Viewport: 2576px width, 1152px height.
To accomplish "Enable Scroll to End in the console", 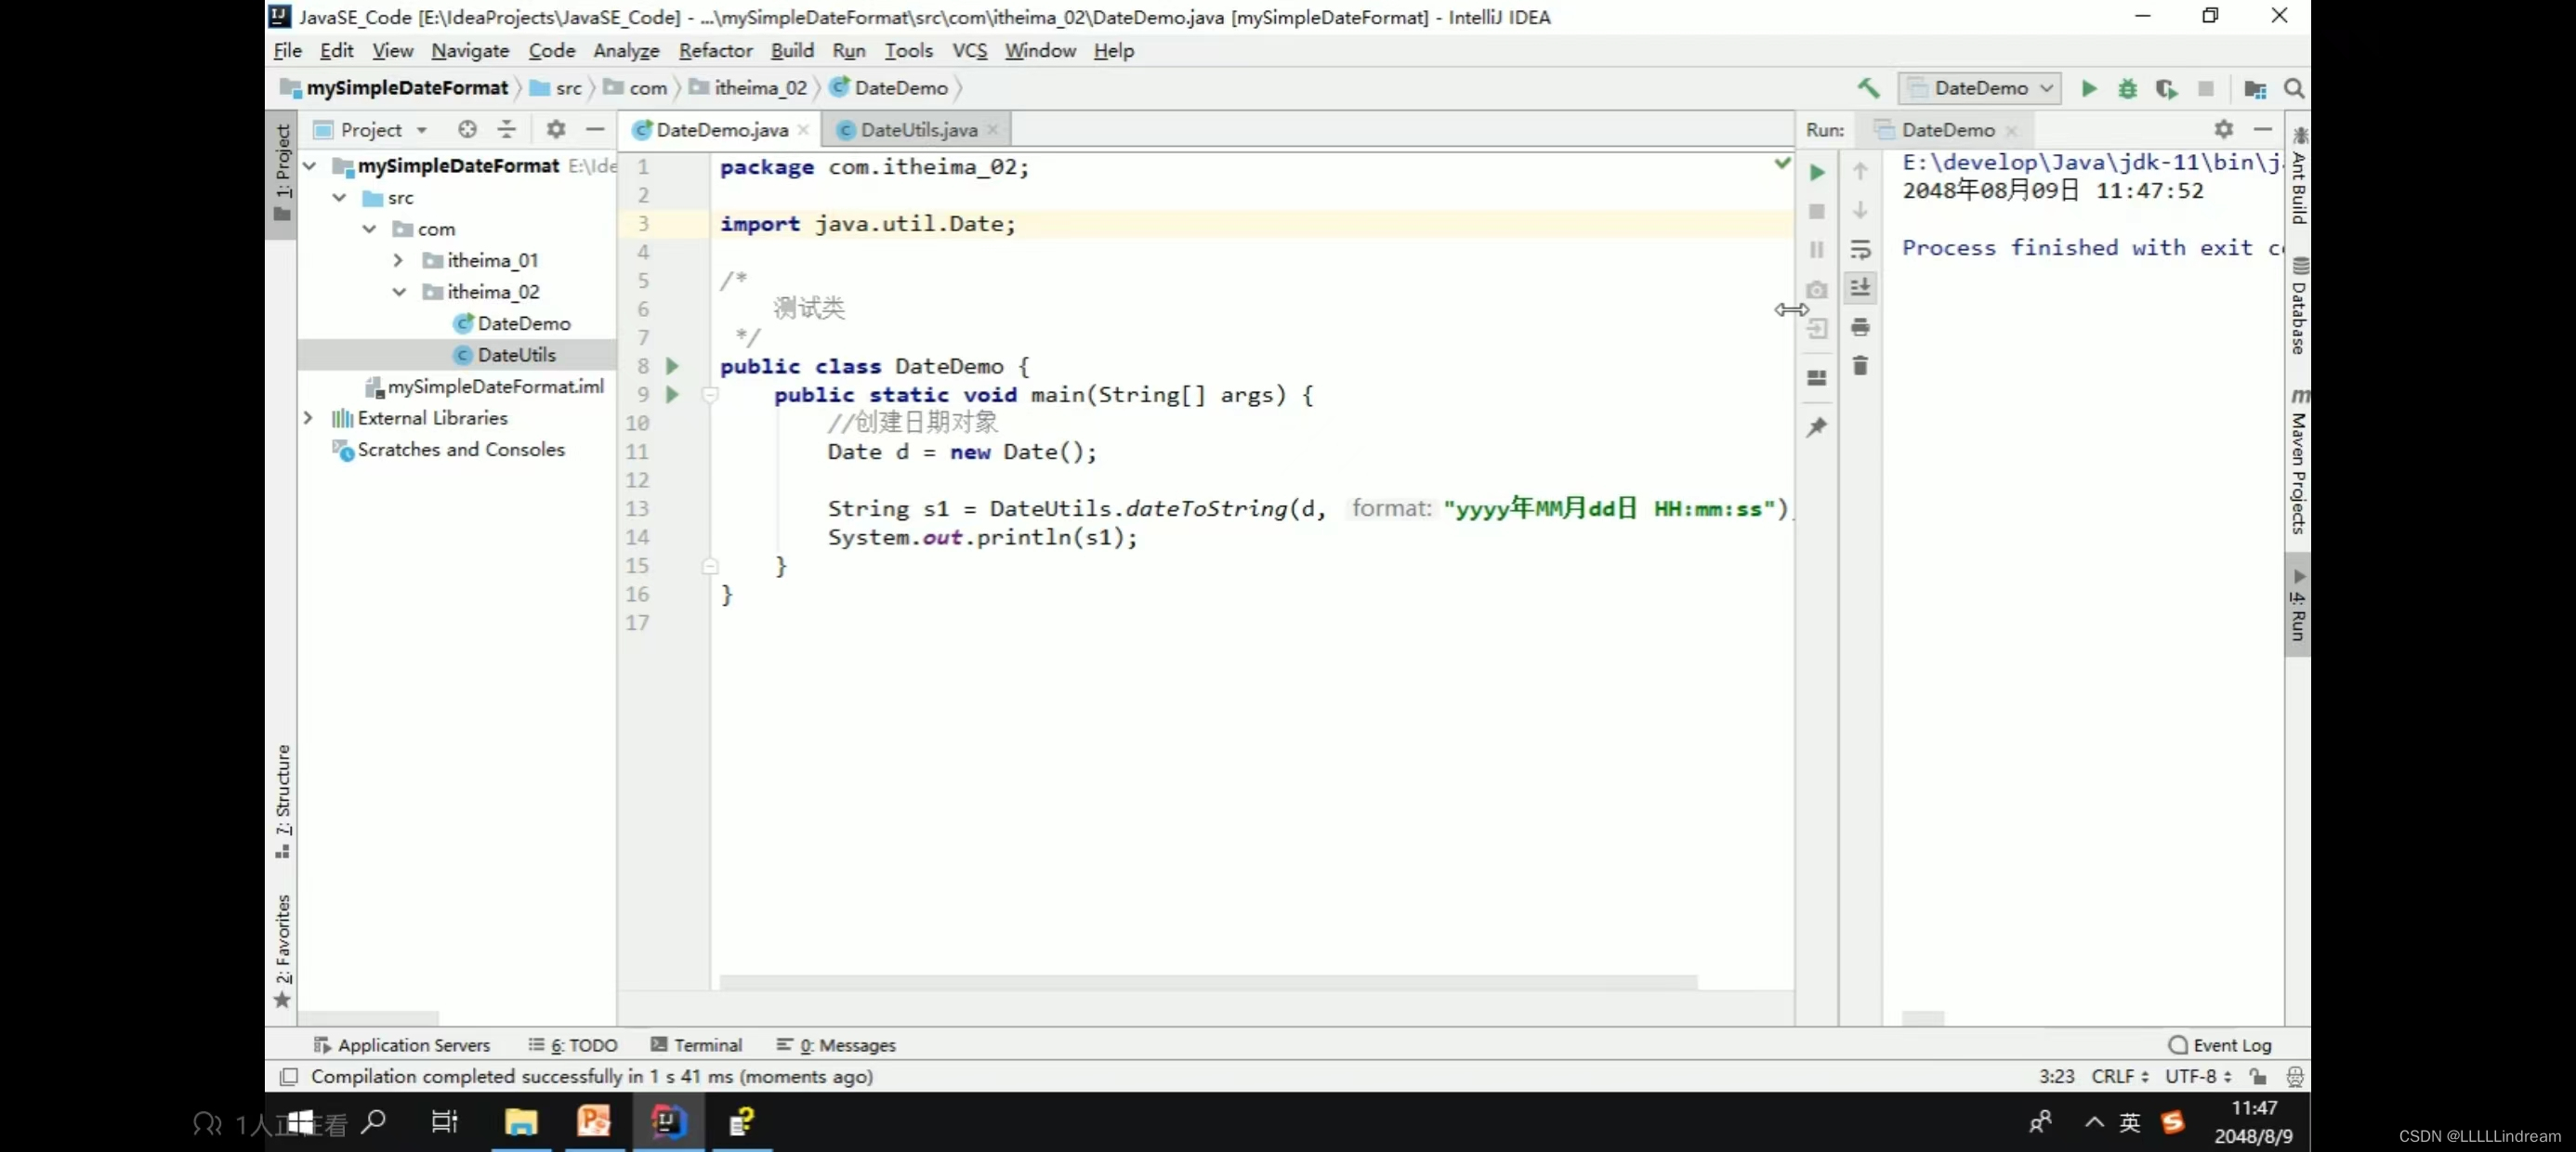I will pos(1861,287).
